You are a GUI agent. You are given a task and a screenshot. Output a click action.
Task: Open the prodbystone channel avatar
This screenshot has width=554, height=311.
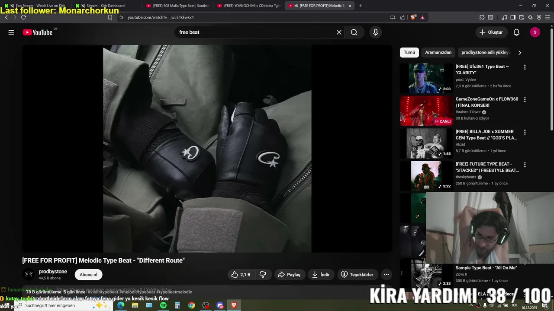[29, 274]
